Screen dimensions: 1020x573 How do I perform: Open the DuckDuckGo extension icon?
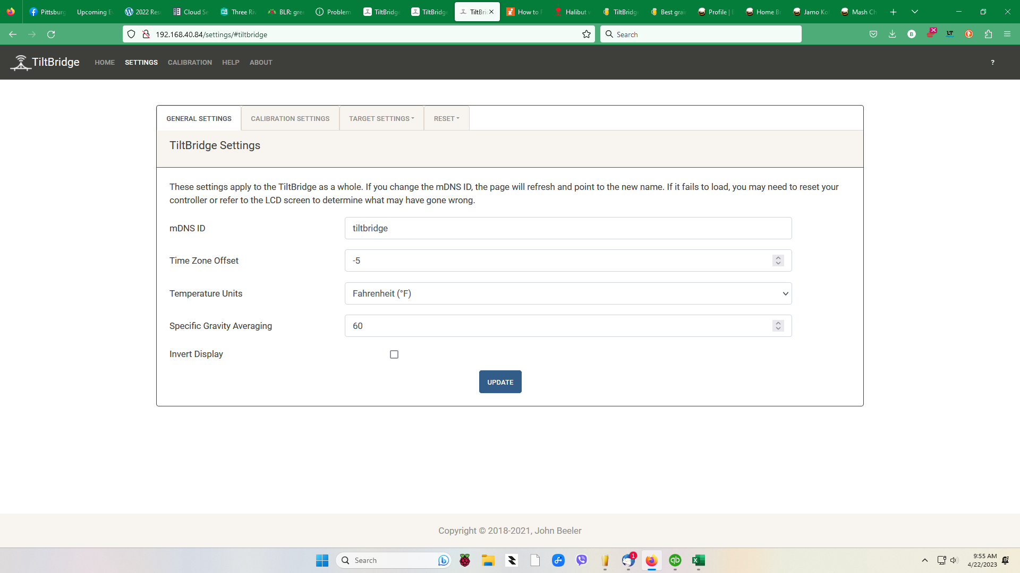[x=969, y=34]
